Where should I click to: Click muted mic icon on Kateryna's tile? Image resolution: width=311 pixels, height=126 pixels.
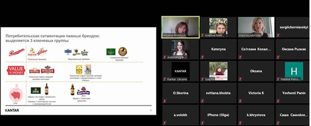203,57
